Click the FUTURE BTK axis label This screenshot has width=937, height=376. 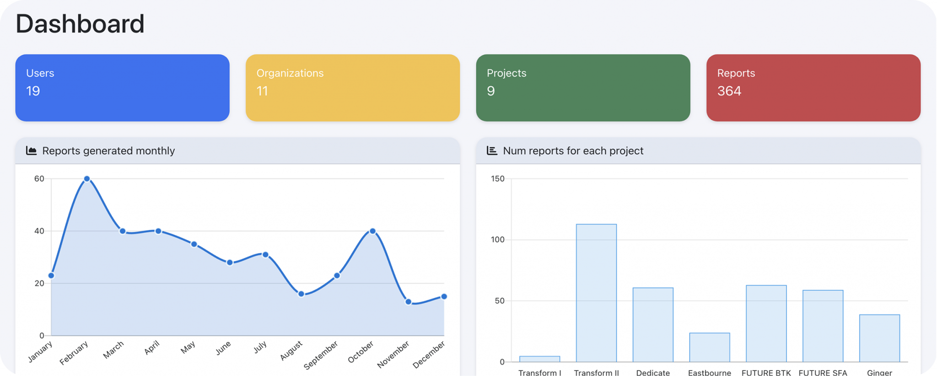tap(766, 372)
